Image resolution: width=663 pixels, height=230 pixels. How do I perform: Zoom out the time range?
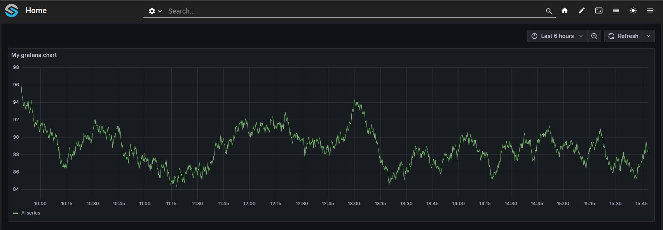[x=594, y=36]
